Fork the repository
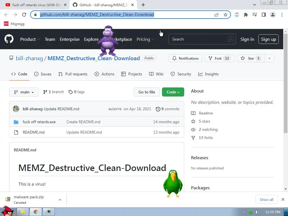The height and width of the screenshot is (216, 288). tap(219, 58)
